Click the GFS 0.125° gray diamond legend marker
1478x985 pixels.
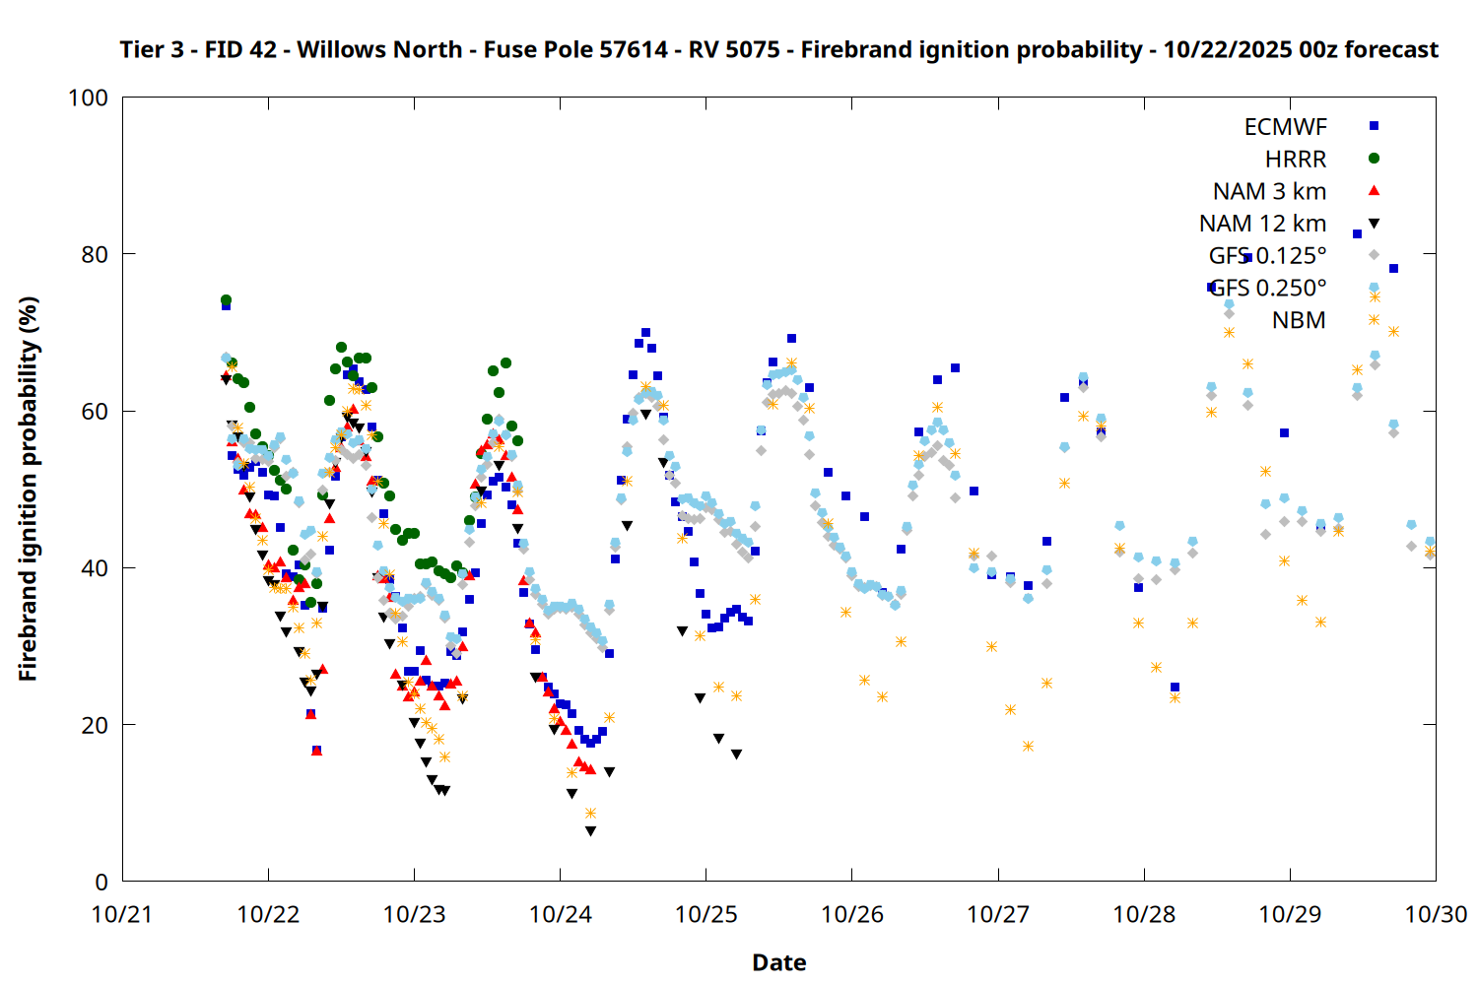1374,255
